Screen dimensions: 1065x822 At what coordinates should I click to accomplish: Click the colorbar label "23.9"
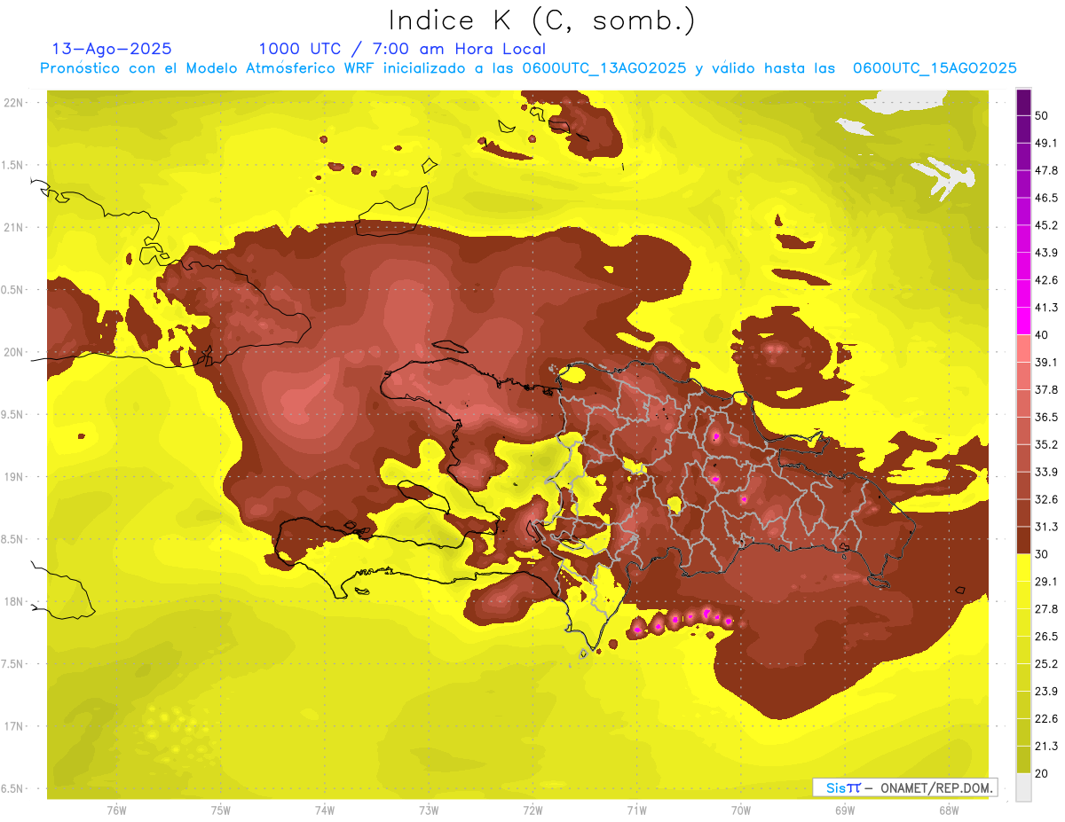click(1046, 692)
